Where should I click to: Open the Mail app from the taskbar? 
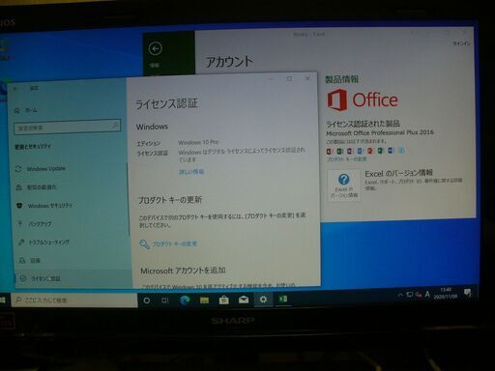pyautogui.click(x=244, y=300)
